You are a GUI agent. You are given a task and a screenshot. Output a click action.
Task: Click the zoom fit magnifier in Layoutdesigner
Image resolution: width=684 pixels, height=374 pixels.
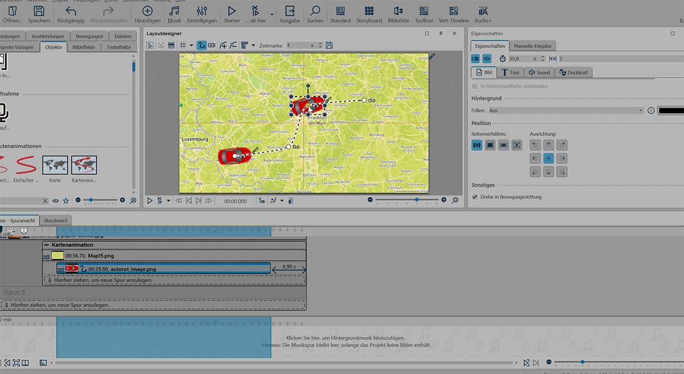point(455,200)
